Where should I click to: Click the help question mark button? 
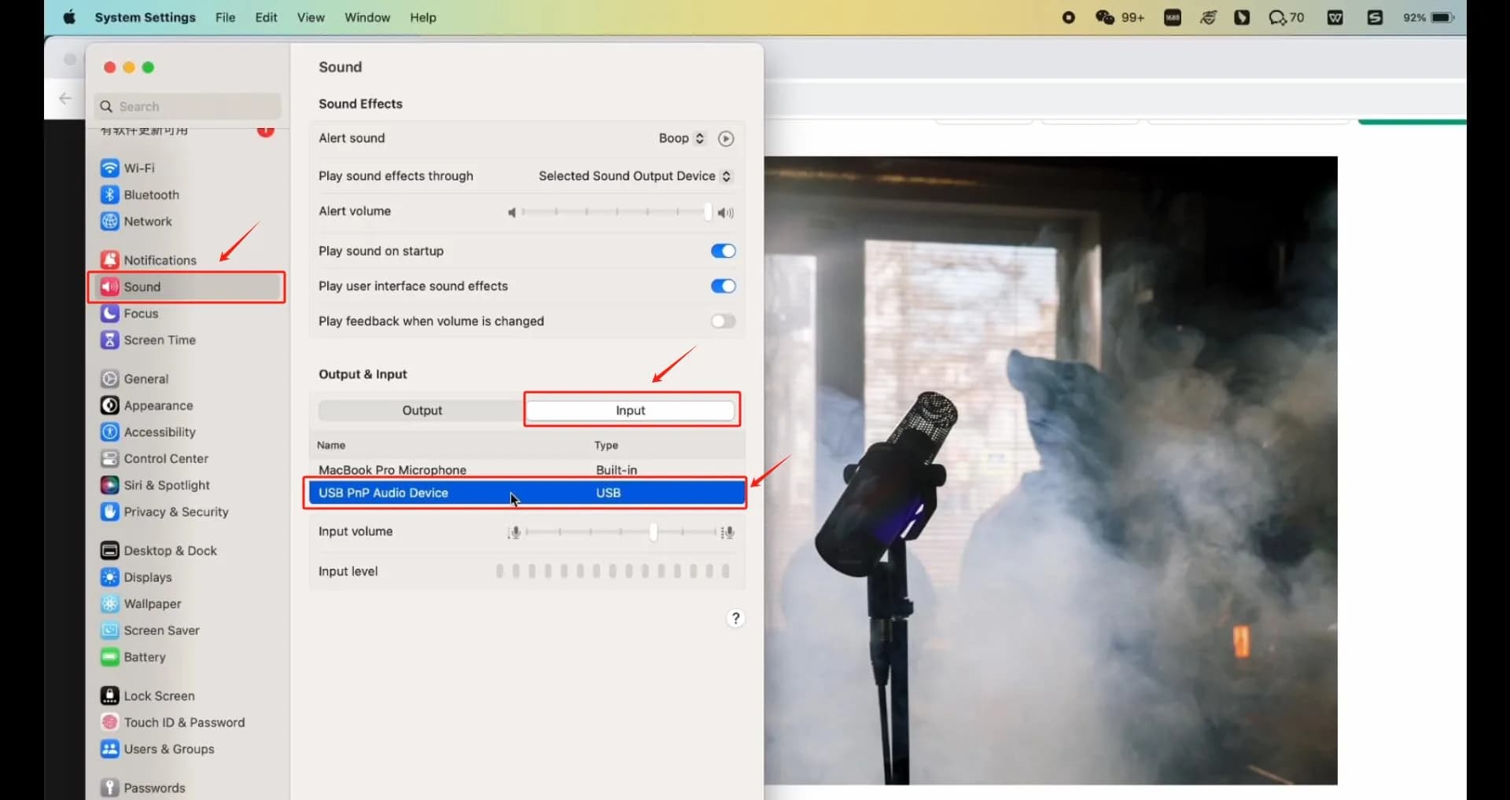[735, 618]
